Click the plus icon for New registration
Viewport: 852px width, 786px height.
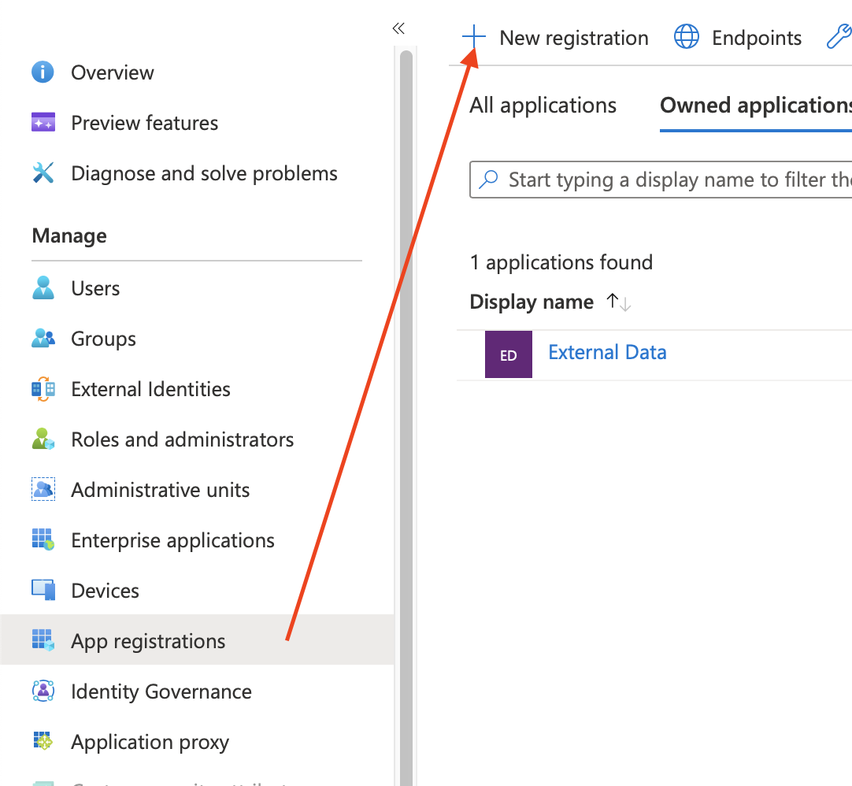tap(473, 37)
